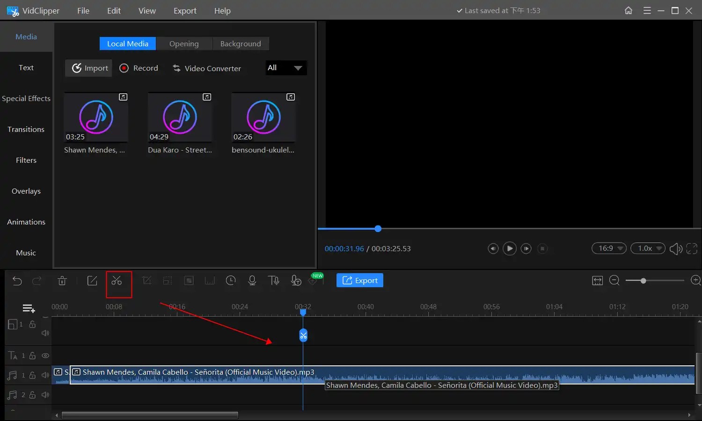Click the Record voiceover microphone icon
The height and width of the screenshot is (421, 702).
pyautogui.click(x=252, y=281)
